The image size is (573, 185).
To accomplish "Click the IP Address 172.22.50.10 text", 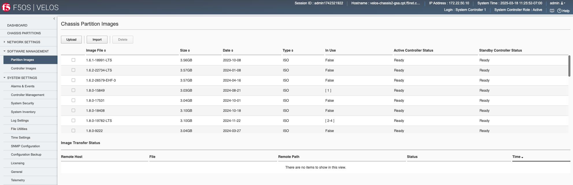I will pyautogui.click(x=449, y=3).
